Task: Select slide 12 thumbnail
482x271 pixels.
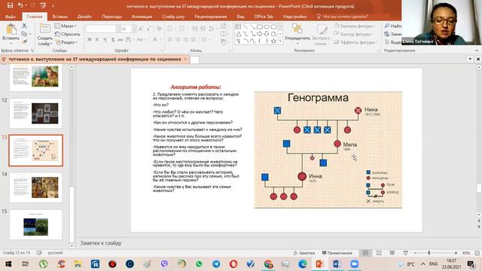Action: [35, 114]
